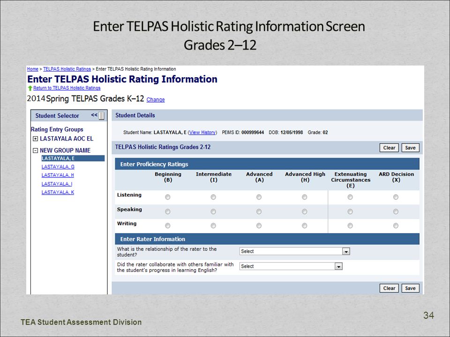This screenshot has height=337, width=450.
Task: Select Advanced High rating for Writing
Action: pos(305,226)
